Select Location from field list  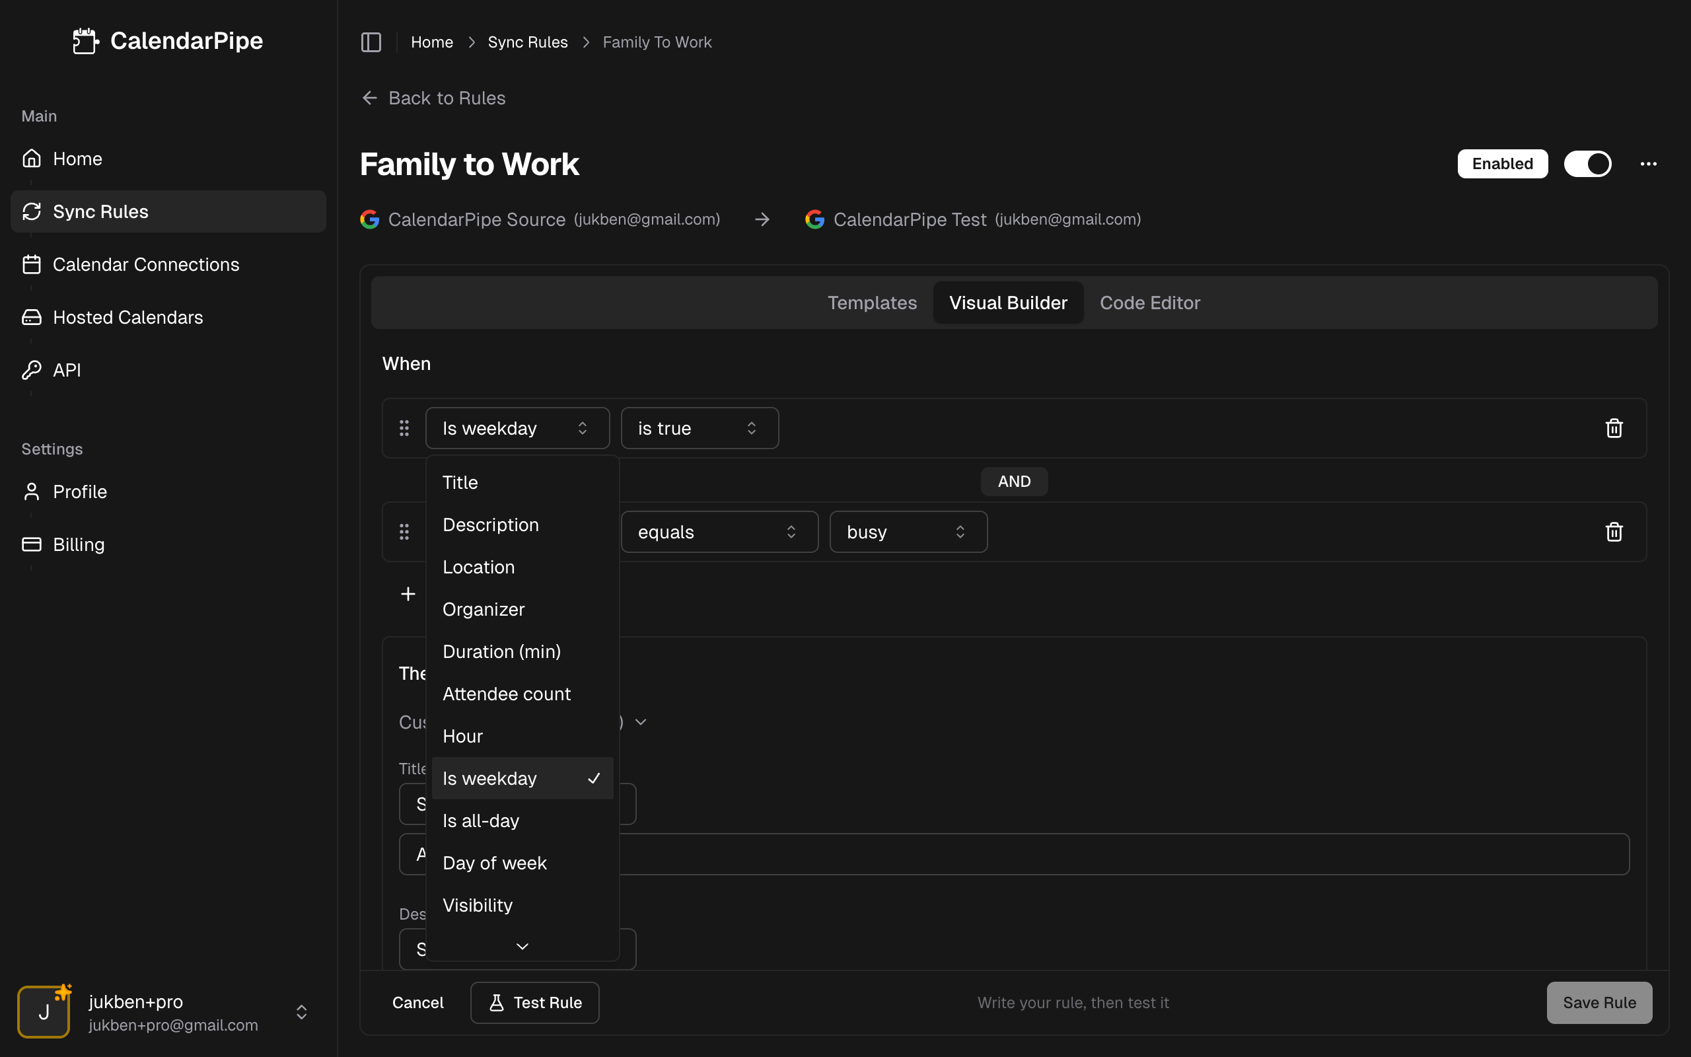point(522,567)
